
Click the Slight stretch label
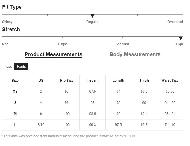coord(62,44)
